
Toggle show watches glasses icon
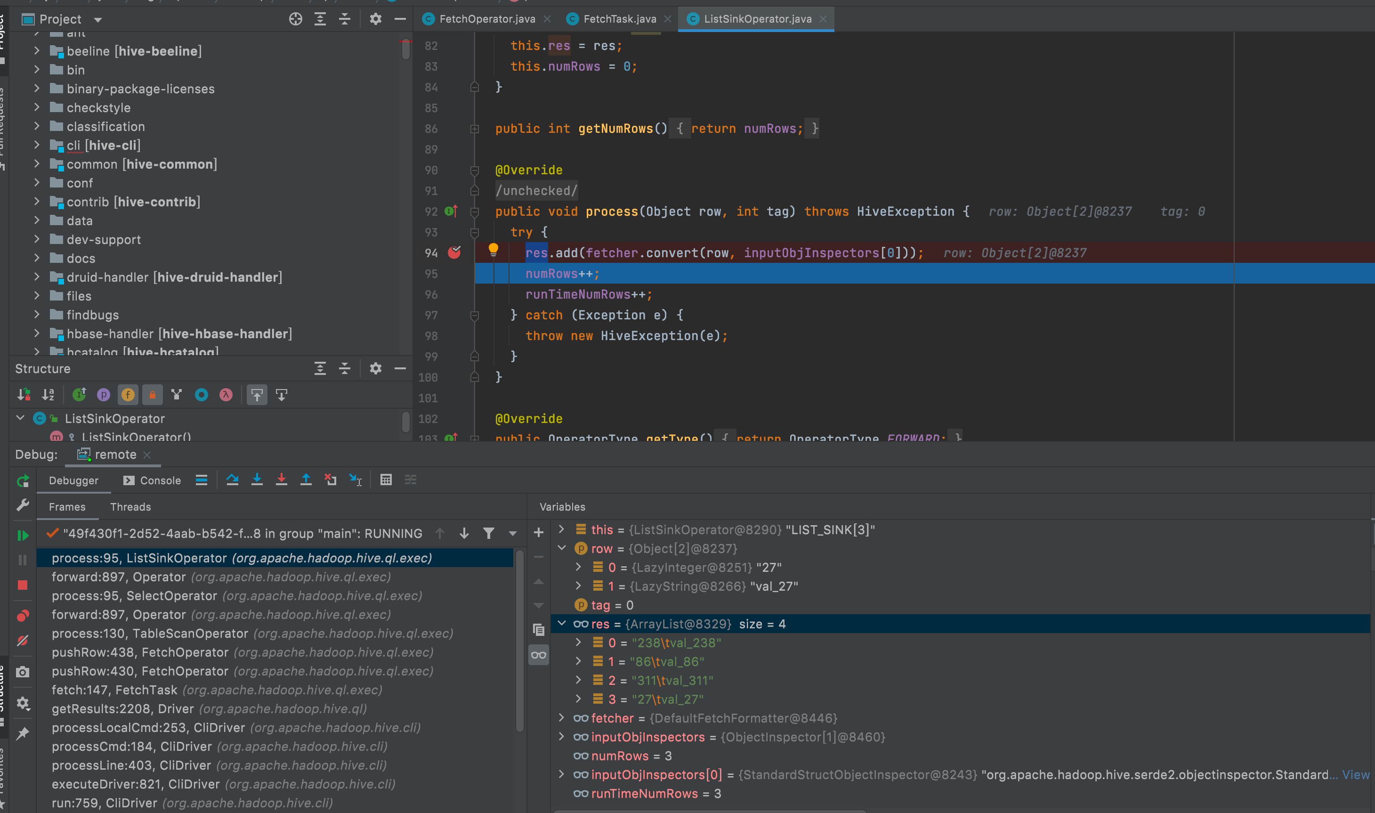539,655
